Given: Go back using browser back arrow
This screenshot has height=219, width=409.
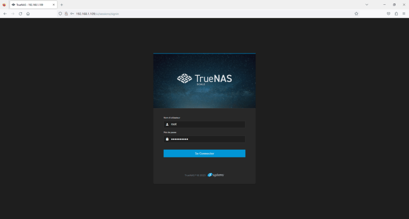Looking at the screenshot, I should [x=5, y=14].
